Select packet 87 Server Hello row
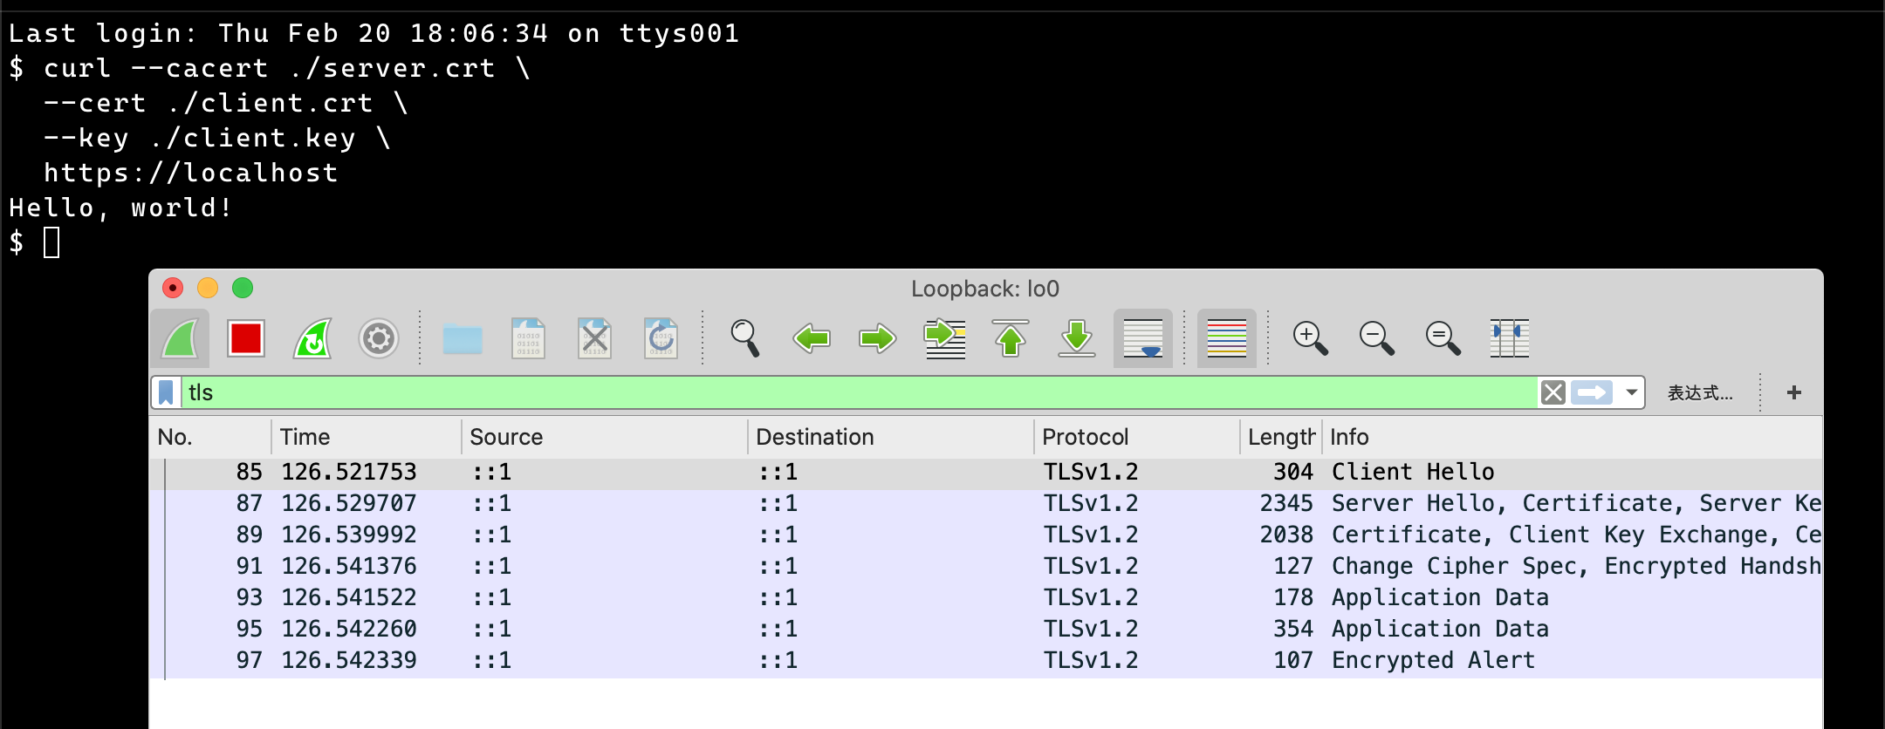Viewport: 1885px width, 729px height. pyautogui.click(x=986, y=503)
